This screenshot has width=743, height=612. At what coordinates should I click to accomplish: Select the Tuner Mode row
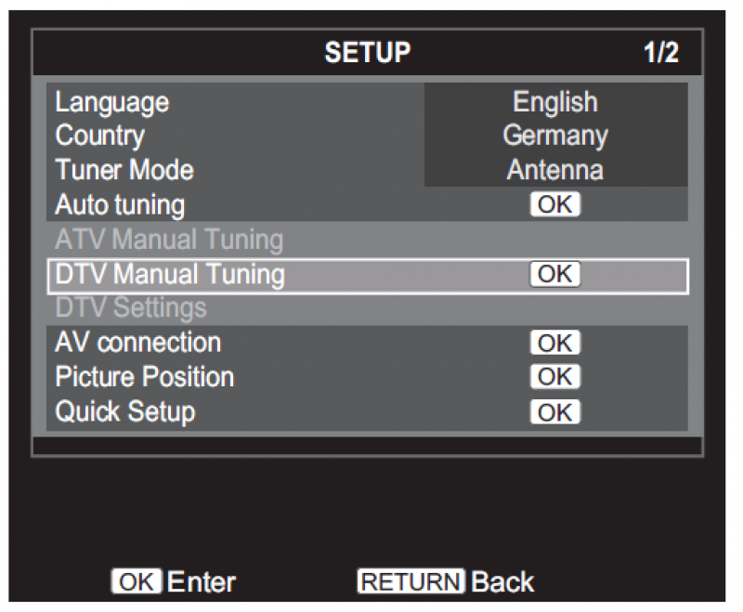coord(367,170)
